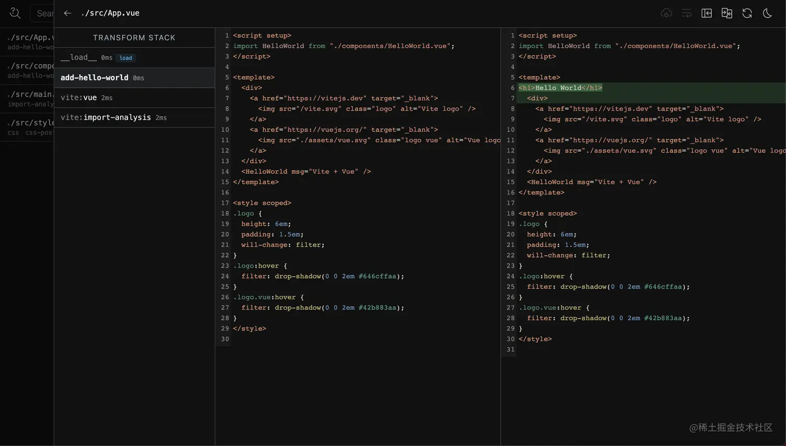This screenshot has height=446, width=786.
Task: Click vitejs.dev anchor line 8 in transformed pane
Action: click(x=630, y=109)
